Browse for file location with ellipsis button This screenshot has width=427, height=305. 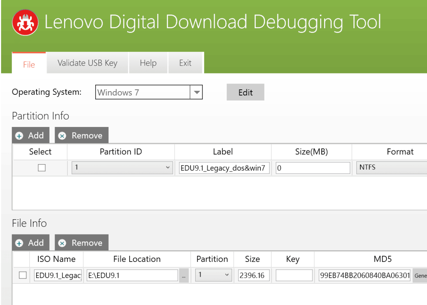click(184, 276)
